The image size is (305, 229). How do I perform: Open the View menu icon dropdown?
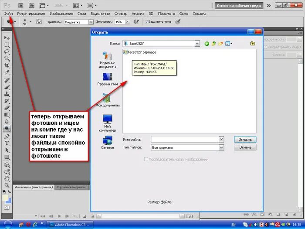click(x=229, y=44)
